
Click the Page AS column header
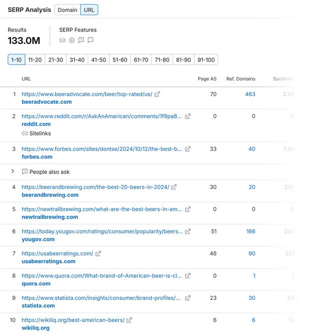(x=207, y=79)
